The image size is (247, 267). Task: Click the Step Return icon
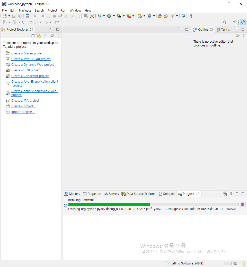[78, 16]
